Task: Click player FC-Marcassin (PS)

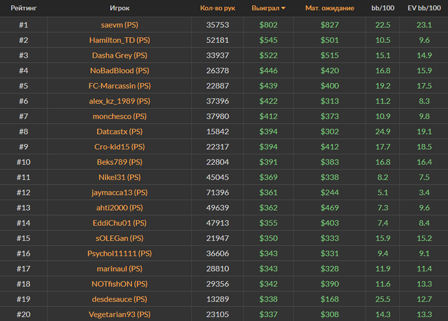Action: tap(119, 85)
